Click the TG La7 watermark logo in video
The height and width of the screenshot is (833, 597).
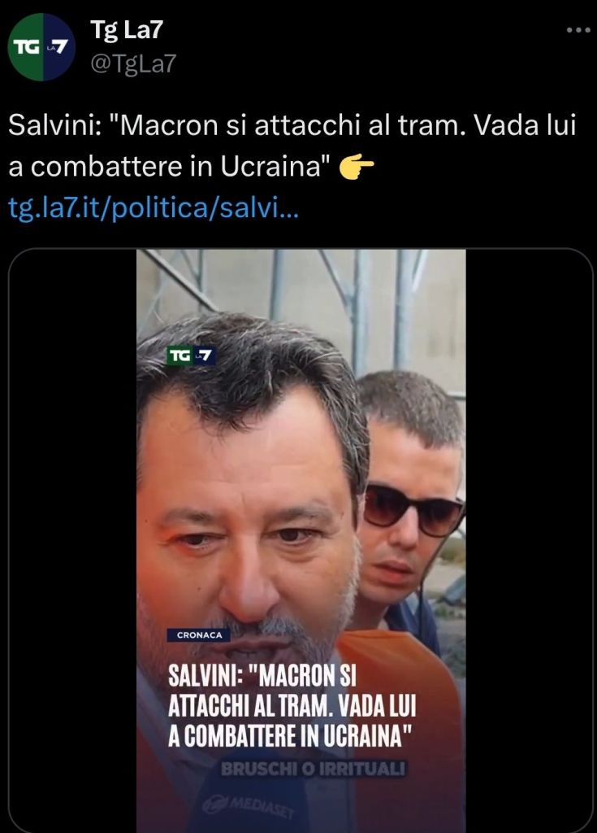192,355
